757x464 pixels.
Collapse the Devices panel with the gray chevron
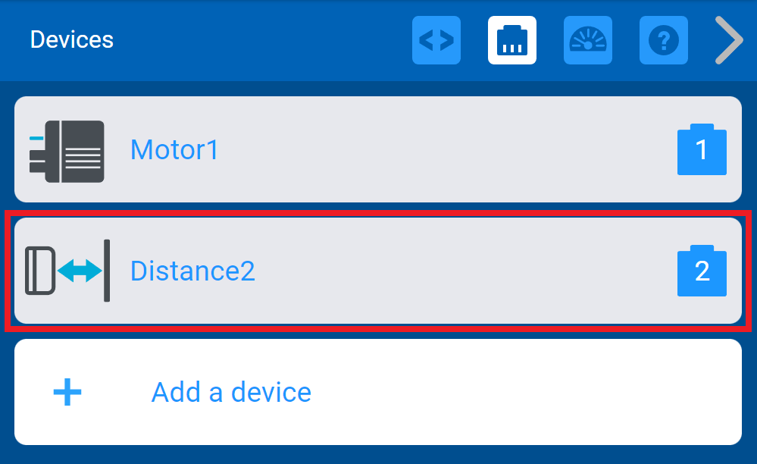[x=727, y=39]
